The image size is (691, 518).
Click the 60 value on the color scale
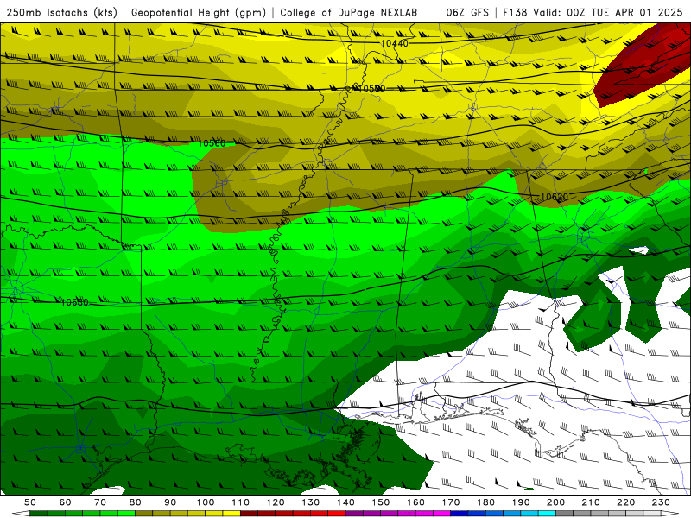65,502
